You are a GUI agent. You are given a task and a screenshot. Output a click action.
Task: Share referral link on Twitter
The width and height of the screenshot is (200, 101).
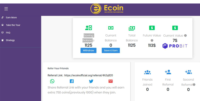(91, 81)
